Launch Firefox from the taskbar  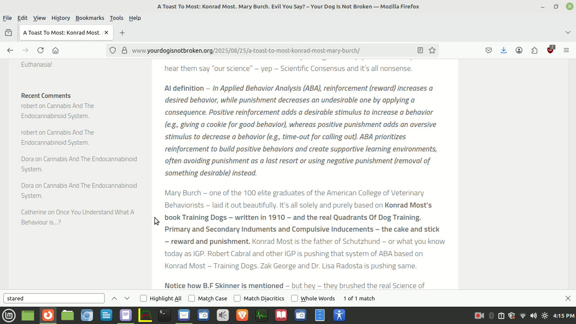48,315
